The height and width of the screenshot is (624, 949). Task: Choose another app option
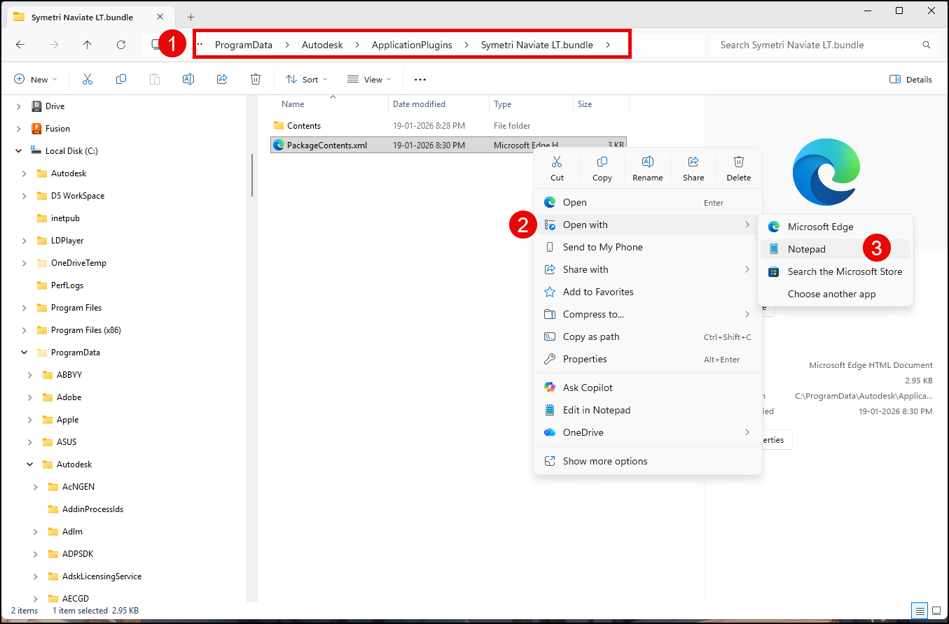click(x=836, y=294)
